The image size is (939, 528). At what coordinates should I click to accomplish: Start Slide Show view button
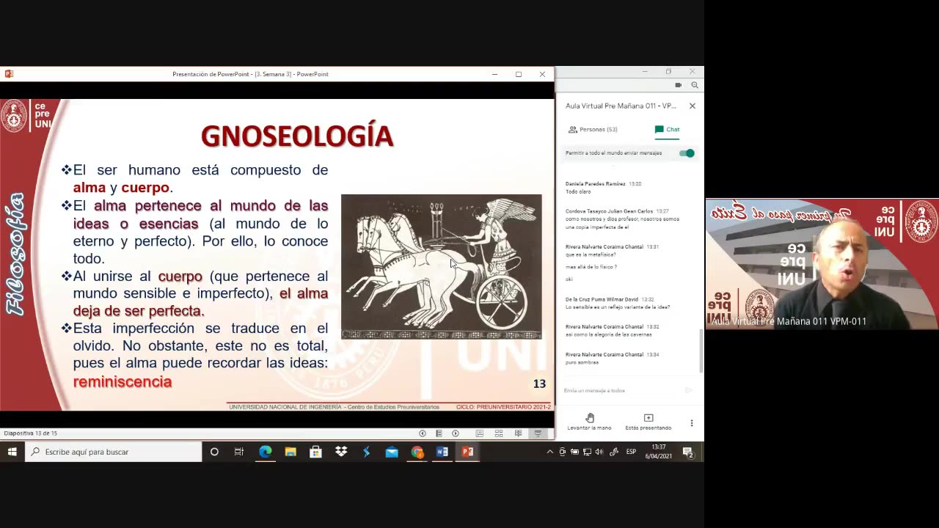point(538,433)
